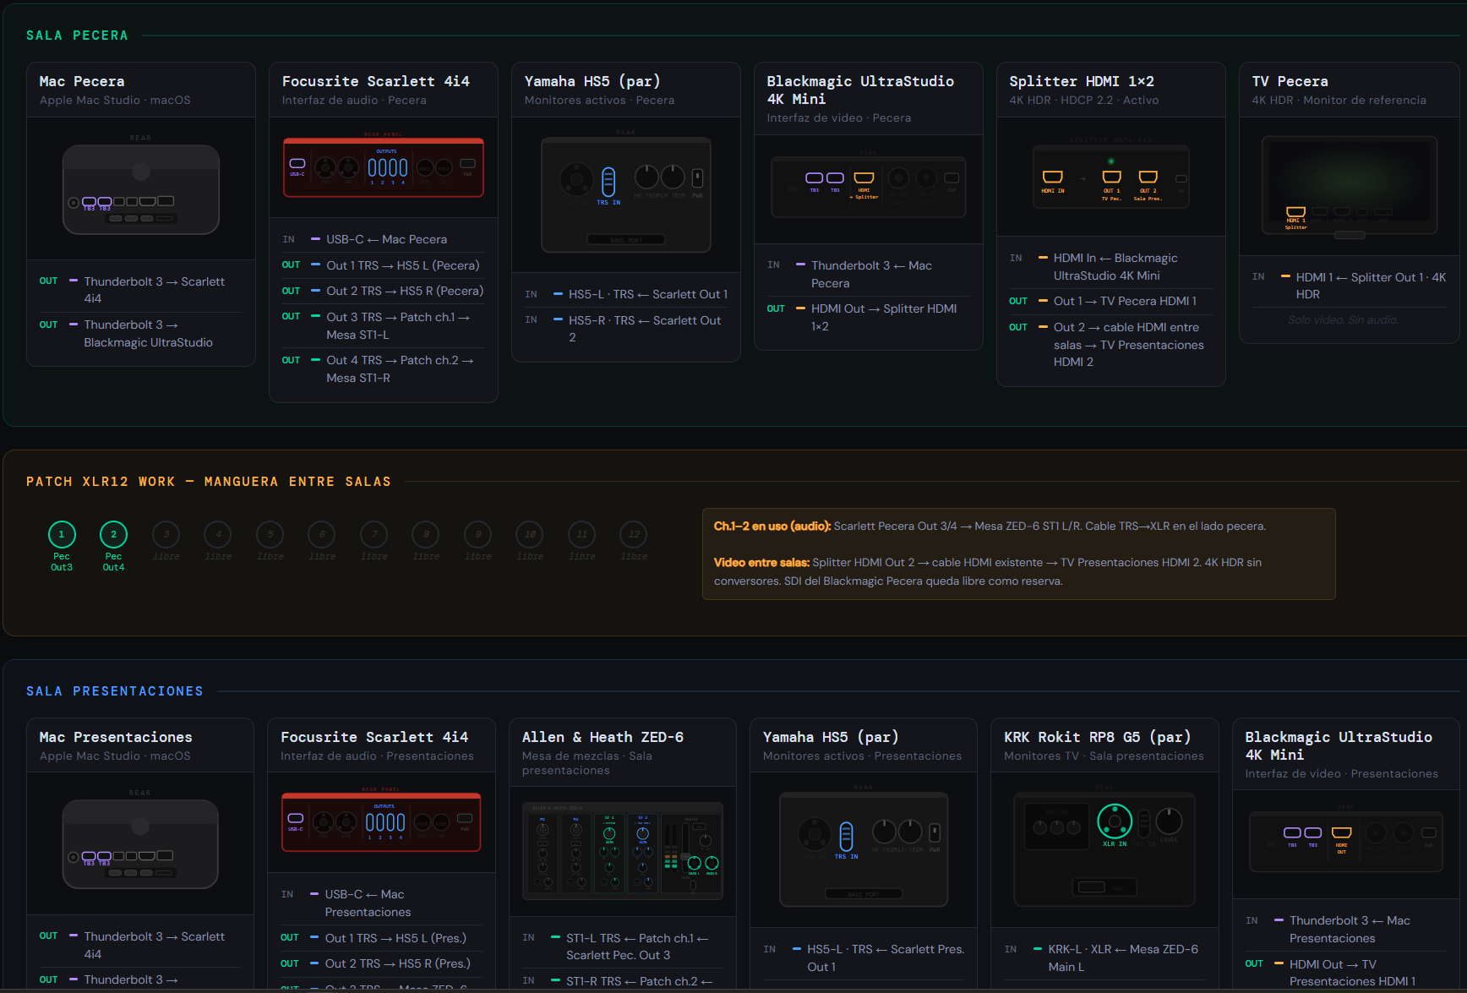Click first TB3 port on Mac Presentaciones
Viewport: 1467px width, 993px height.
coord(89,857)
